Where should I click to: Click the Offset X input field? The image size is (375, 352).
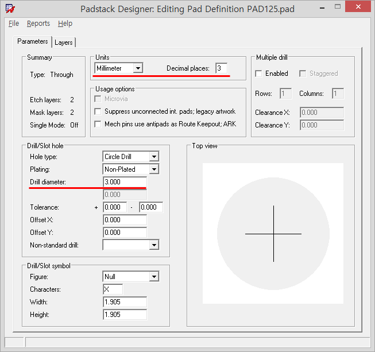point(125,220)
